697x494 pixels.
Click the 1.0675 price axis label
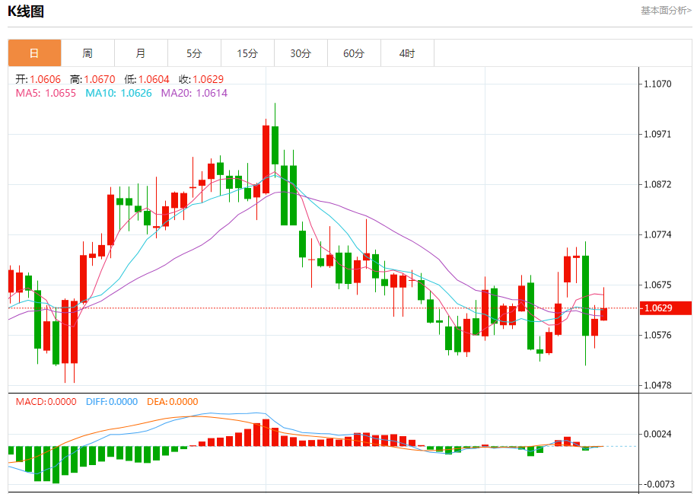click(658, 285)
